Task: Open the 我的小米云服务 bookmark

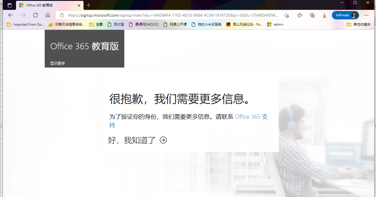Action: click(x=207, y=24)
